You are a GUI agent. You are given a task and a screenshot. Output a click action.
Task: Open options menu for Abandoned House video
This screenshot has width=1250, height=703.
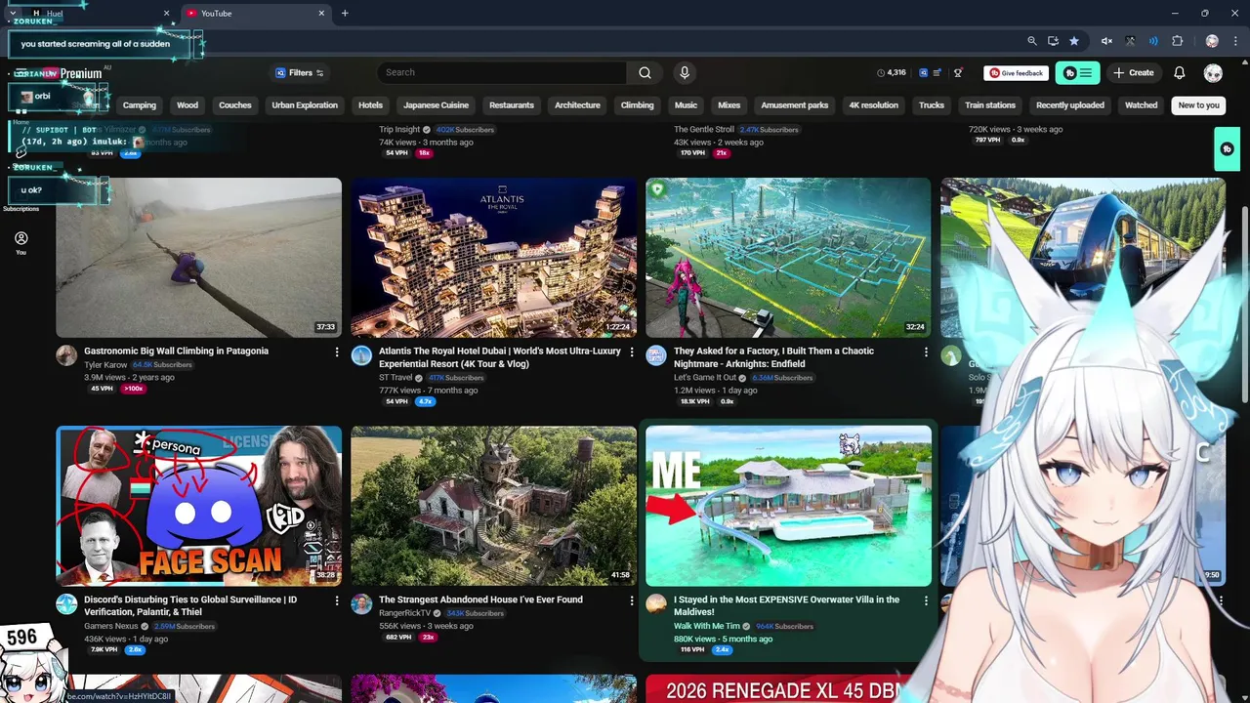[x=632, y=600]
